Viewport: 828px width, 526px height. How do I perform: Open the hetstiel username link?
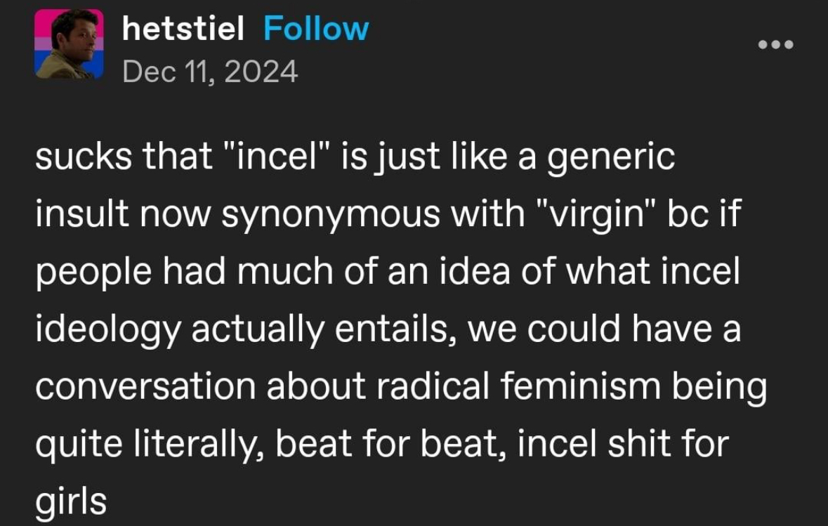[x=183, y=29]
